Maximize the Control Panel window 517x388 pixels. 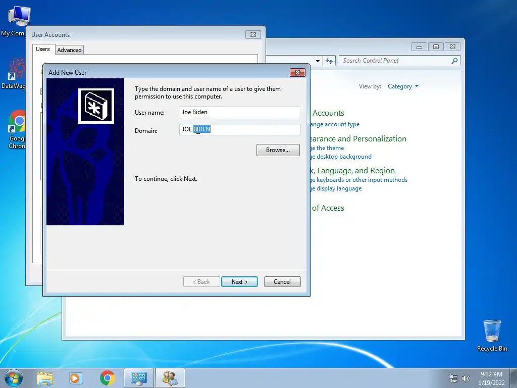tap(436, 47)
